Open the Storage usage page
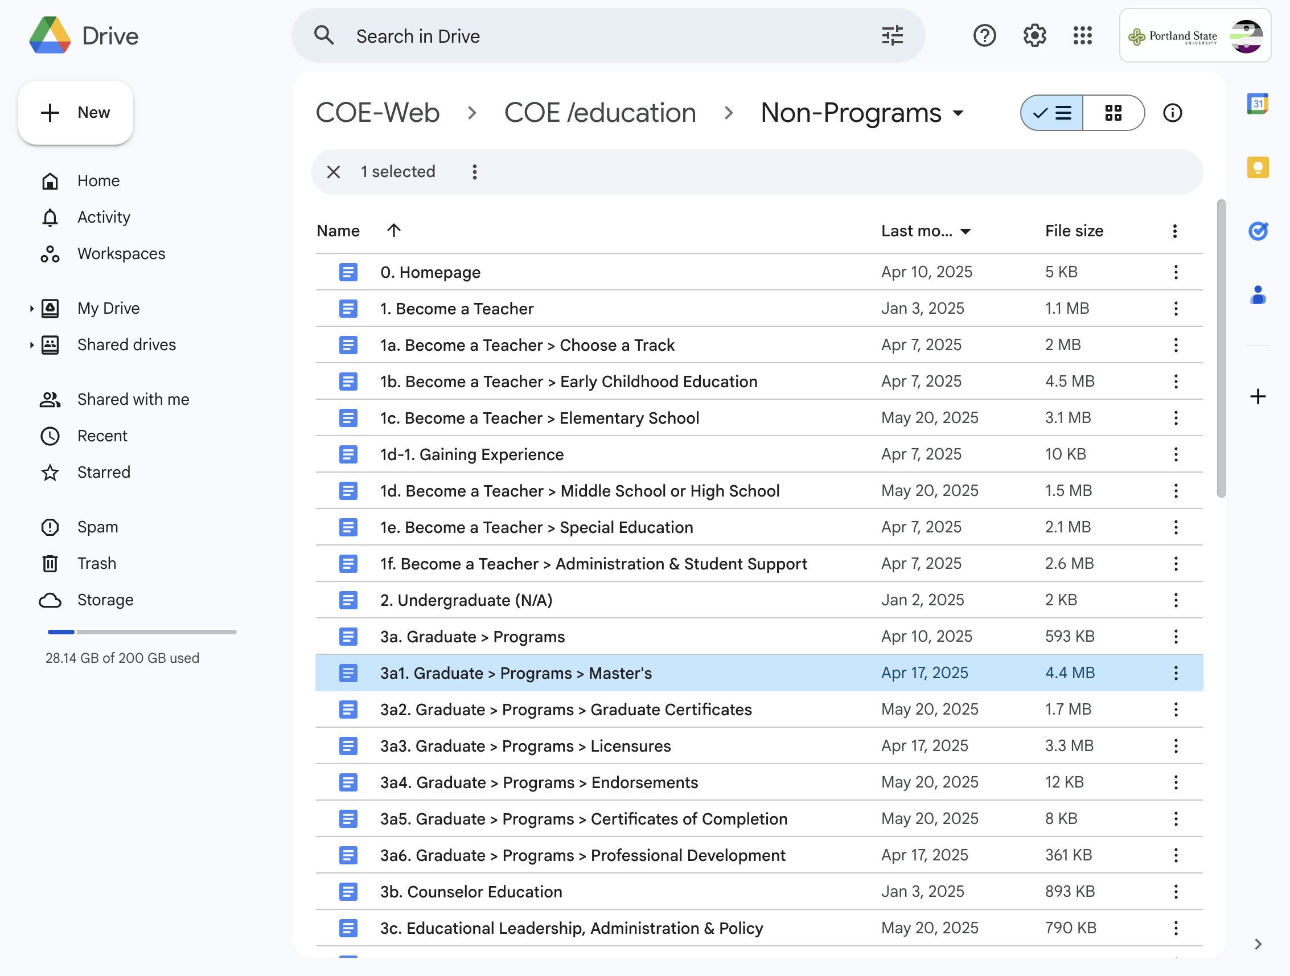The width and height of the screenshot is (1290, 976). pos(105,600)
